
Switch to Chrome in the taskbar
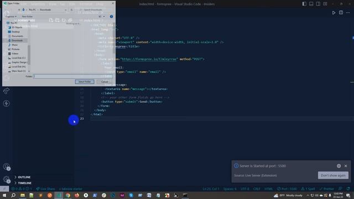[x=67, y=195]
